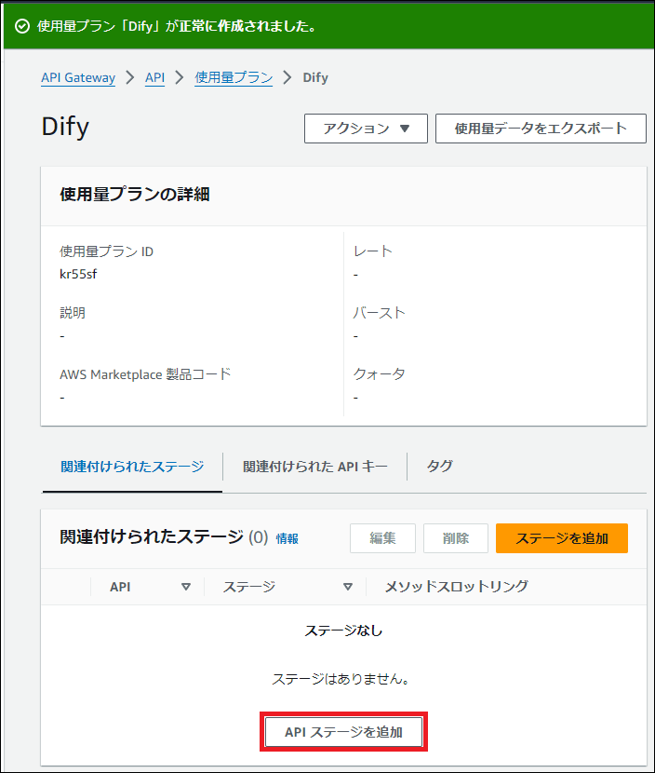Screen dimensions: 655x773
Task: Go to API Gateway breadcrumb link
Action: (x=78, y=78)
